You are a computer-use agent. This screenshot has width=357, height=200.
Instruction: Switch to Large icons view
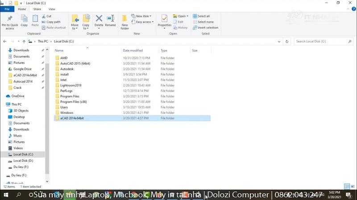point(353,187)
